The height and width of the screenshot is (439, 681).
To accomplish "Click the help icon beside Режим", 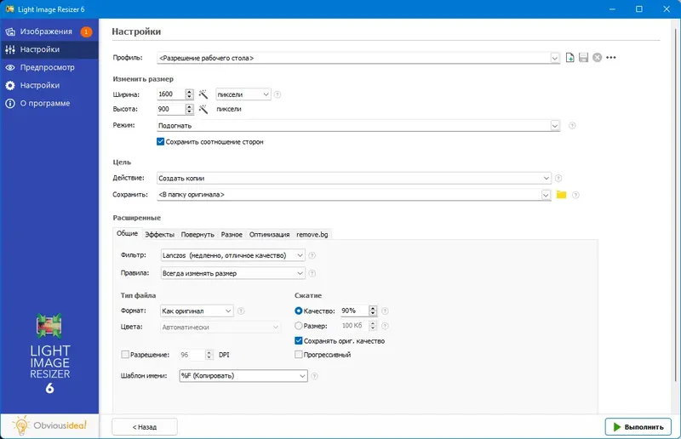I will [x=572, y=126].
